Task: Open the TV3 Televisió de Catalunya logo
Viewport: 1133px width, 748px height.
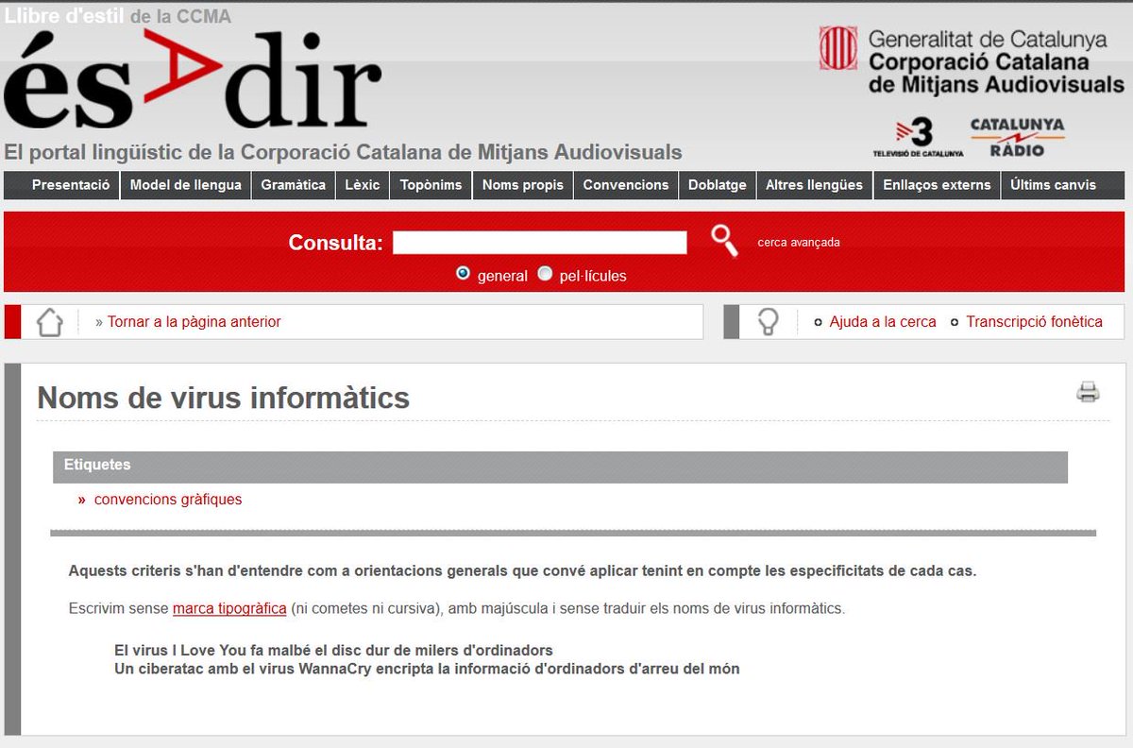Action: (918, 137)
